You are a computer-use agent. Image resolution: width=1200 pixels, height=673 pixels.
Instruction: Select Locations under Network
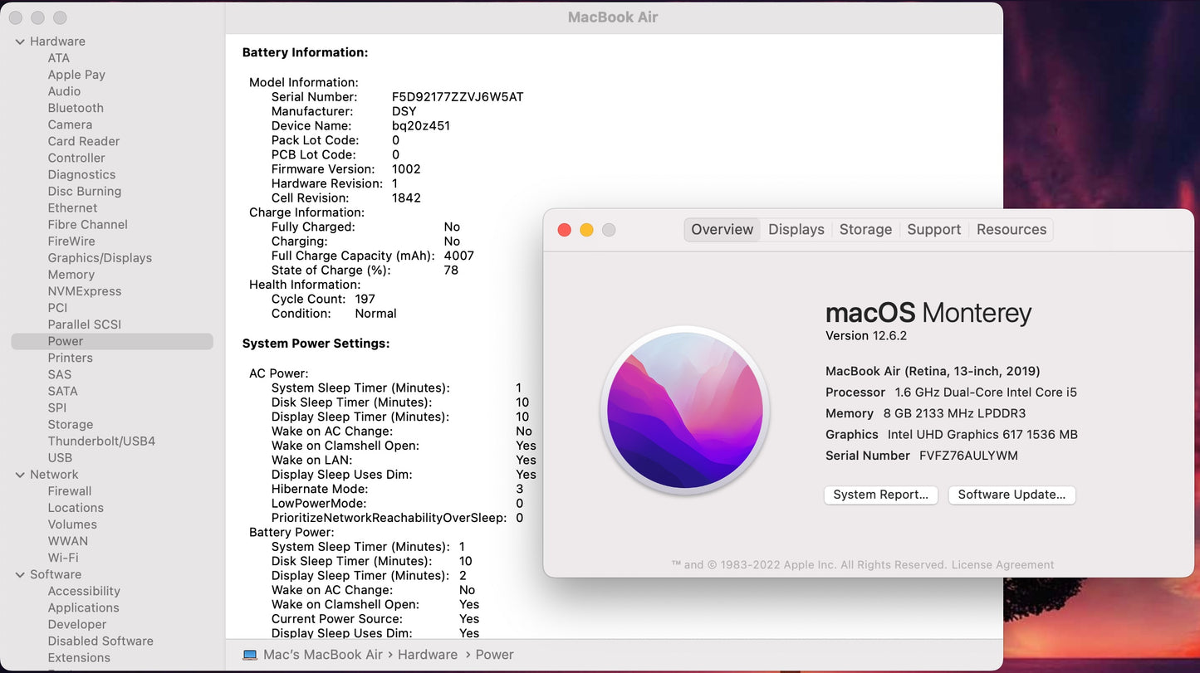(x=76, y=508)
